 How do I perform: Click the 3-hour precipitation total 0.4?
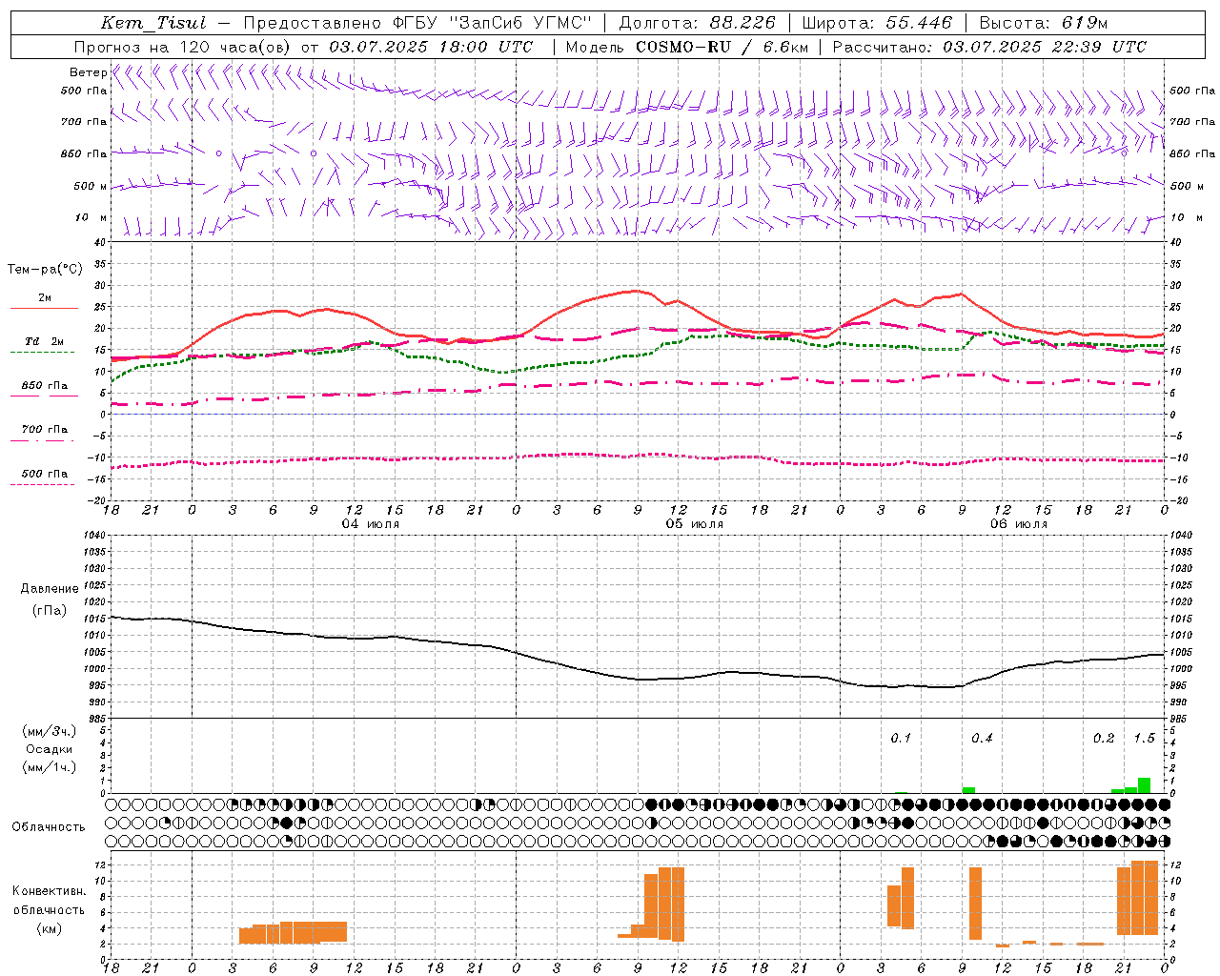click(982, 738)
